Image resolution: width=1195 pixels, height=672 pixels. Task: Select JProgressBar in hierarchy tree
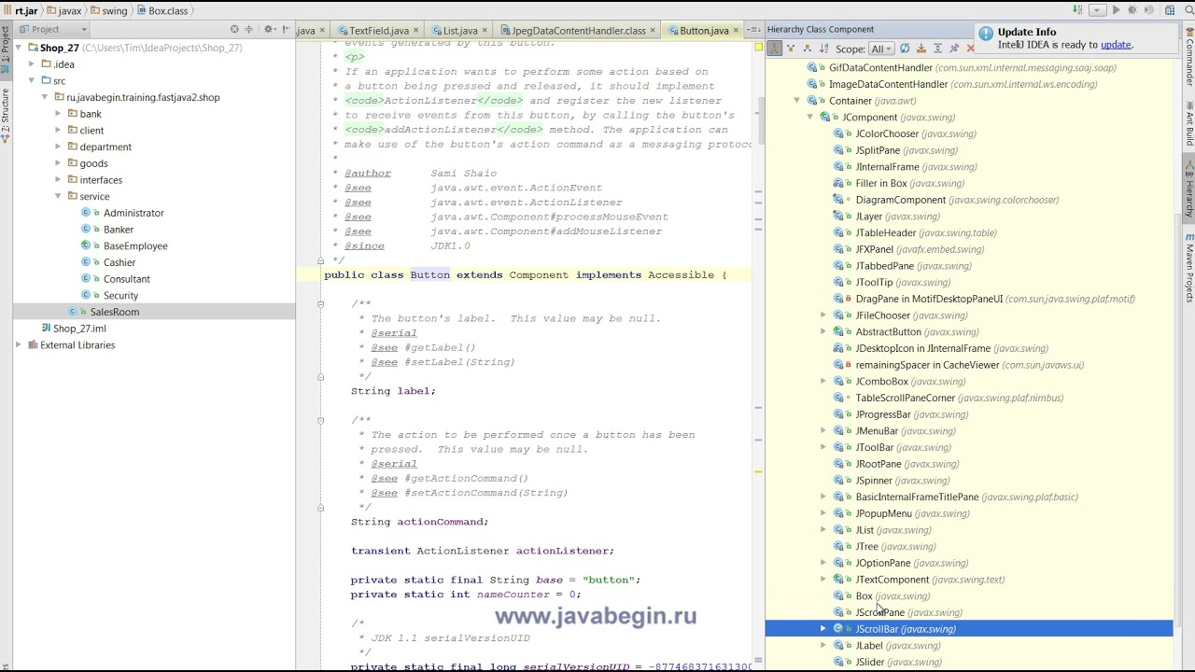pos(883,414)
